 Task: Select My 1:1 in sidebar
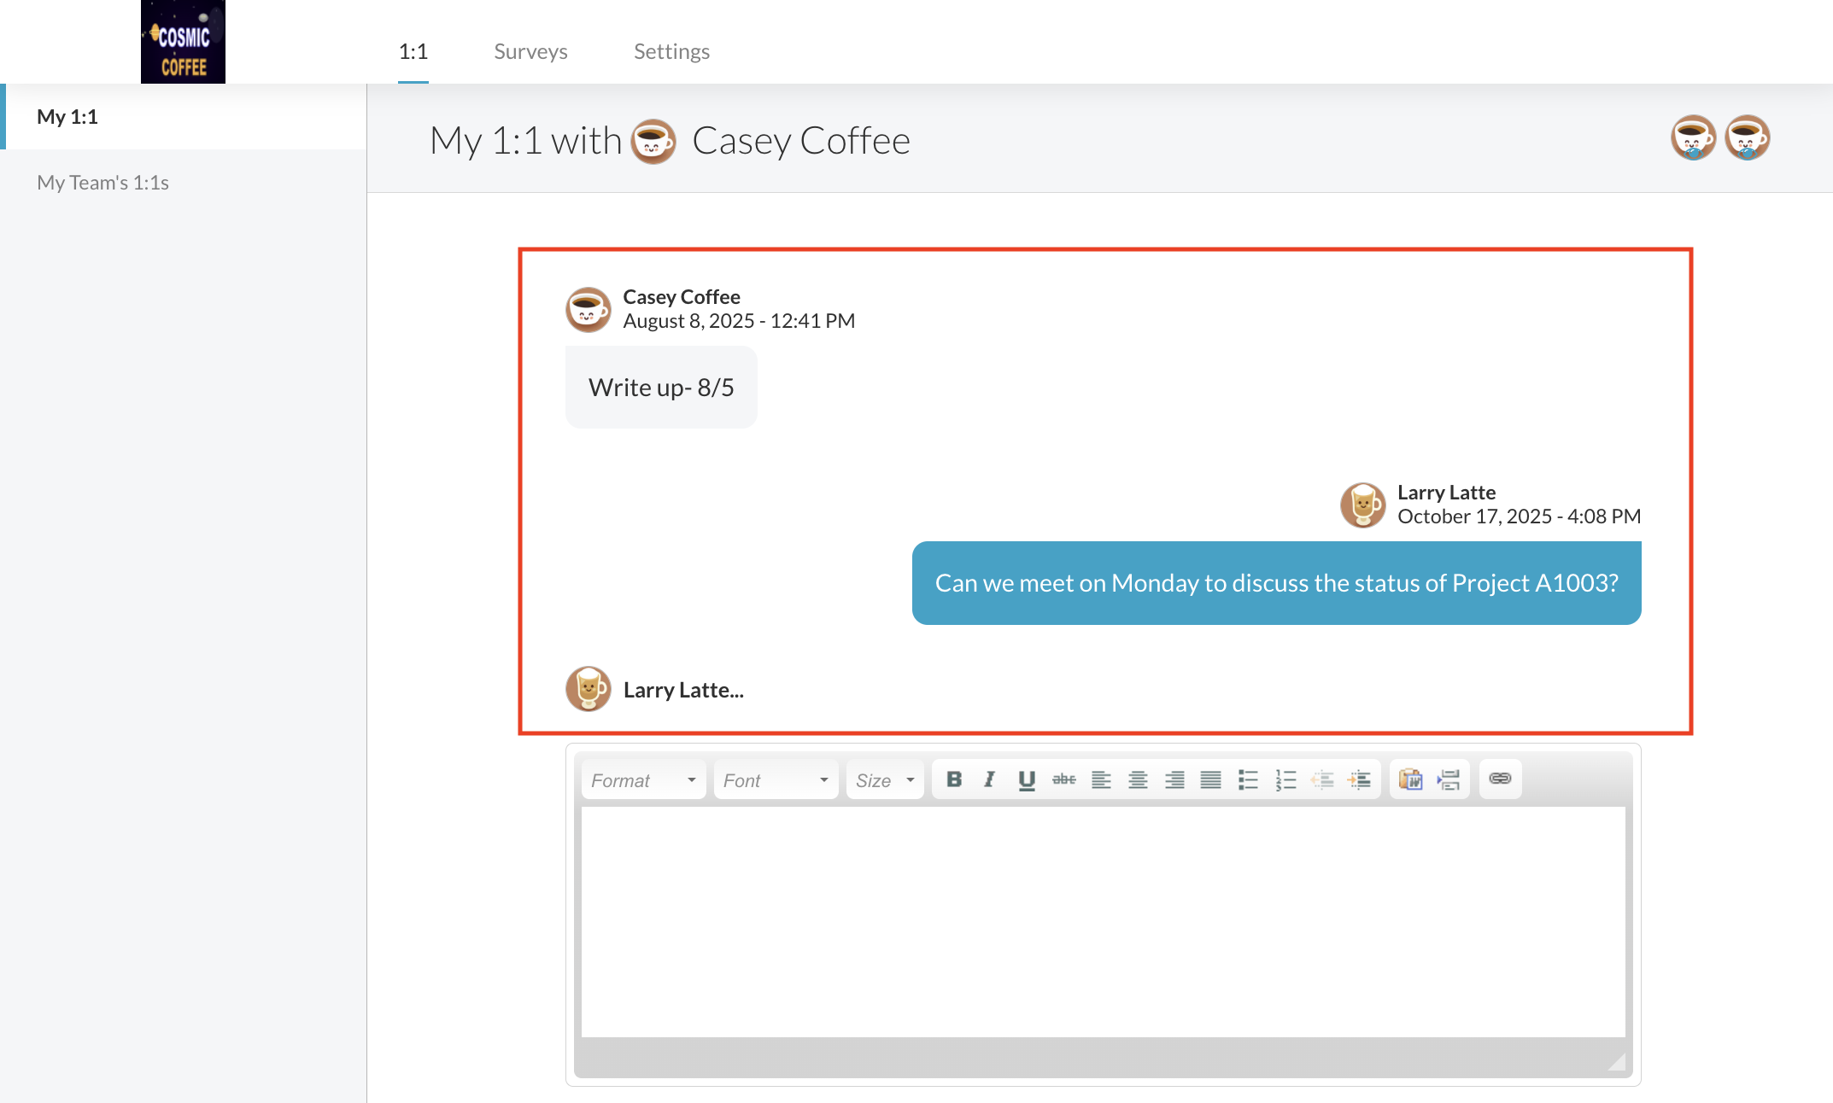click(x=67, y=116)
